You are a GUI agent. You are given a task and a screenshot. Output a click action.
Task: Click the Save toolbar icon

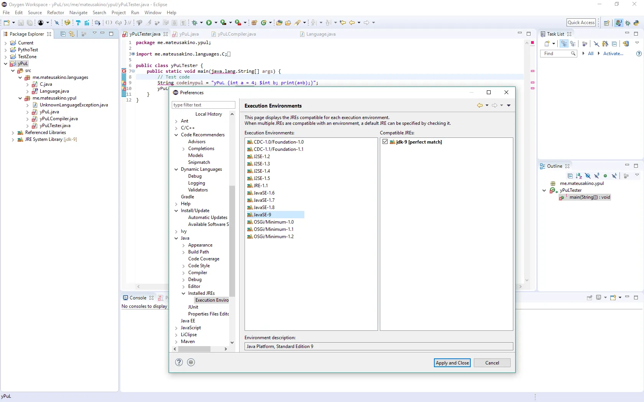click(21, 23)
